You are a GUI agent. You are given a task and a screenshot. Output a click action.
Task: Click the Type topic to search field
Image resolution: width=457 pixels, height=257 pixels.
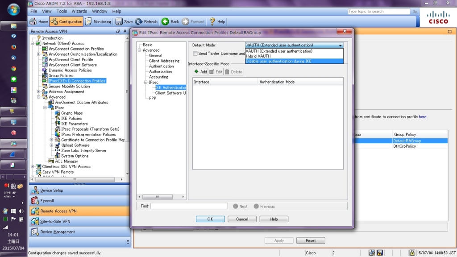pyautogui.click(x=379, y=11)
